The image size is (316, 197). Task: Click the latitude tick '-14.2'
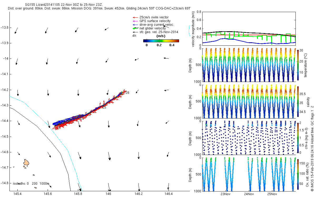(4, 90)
